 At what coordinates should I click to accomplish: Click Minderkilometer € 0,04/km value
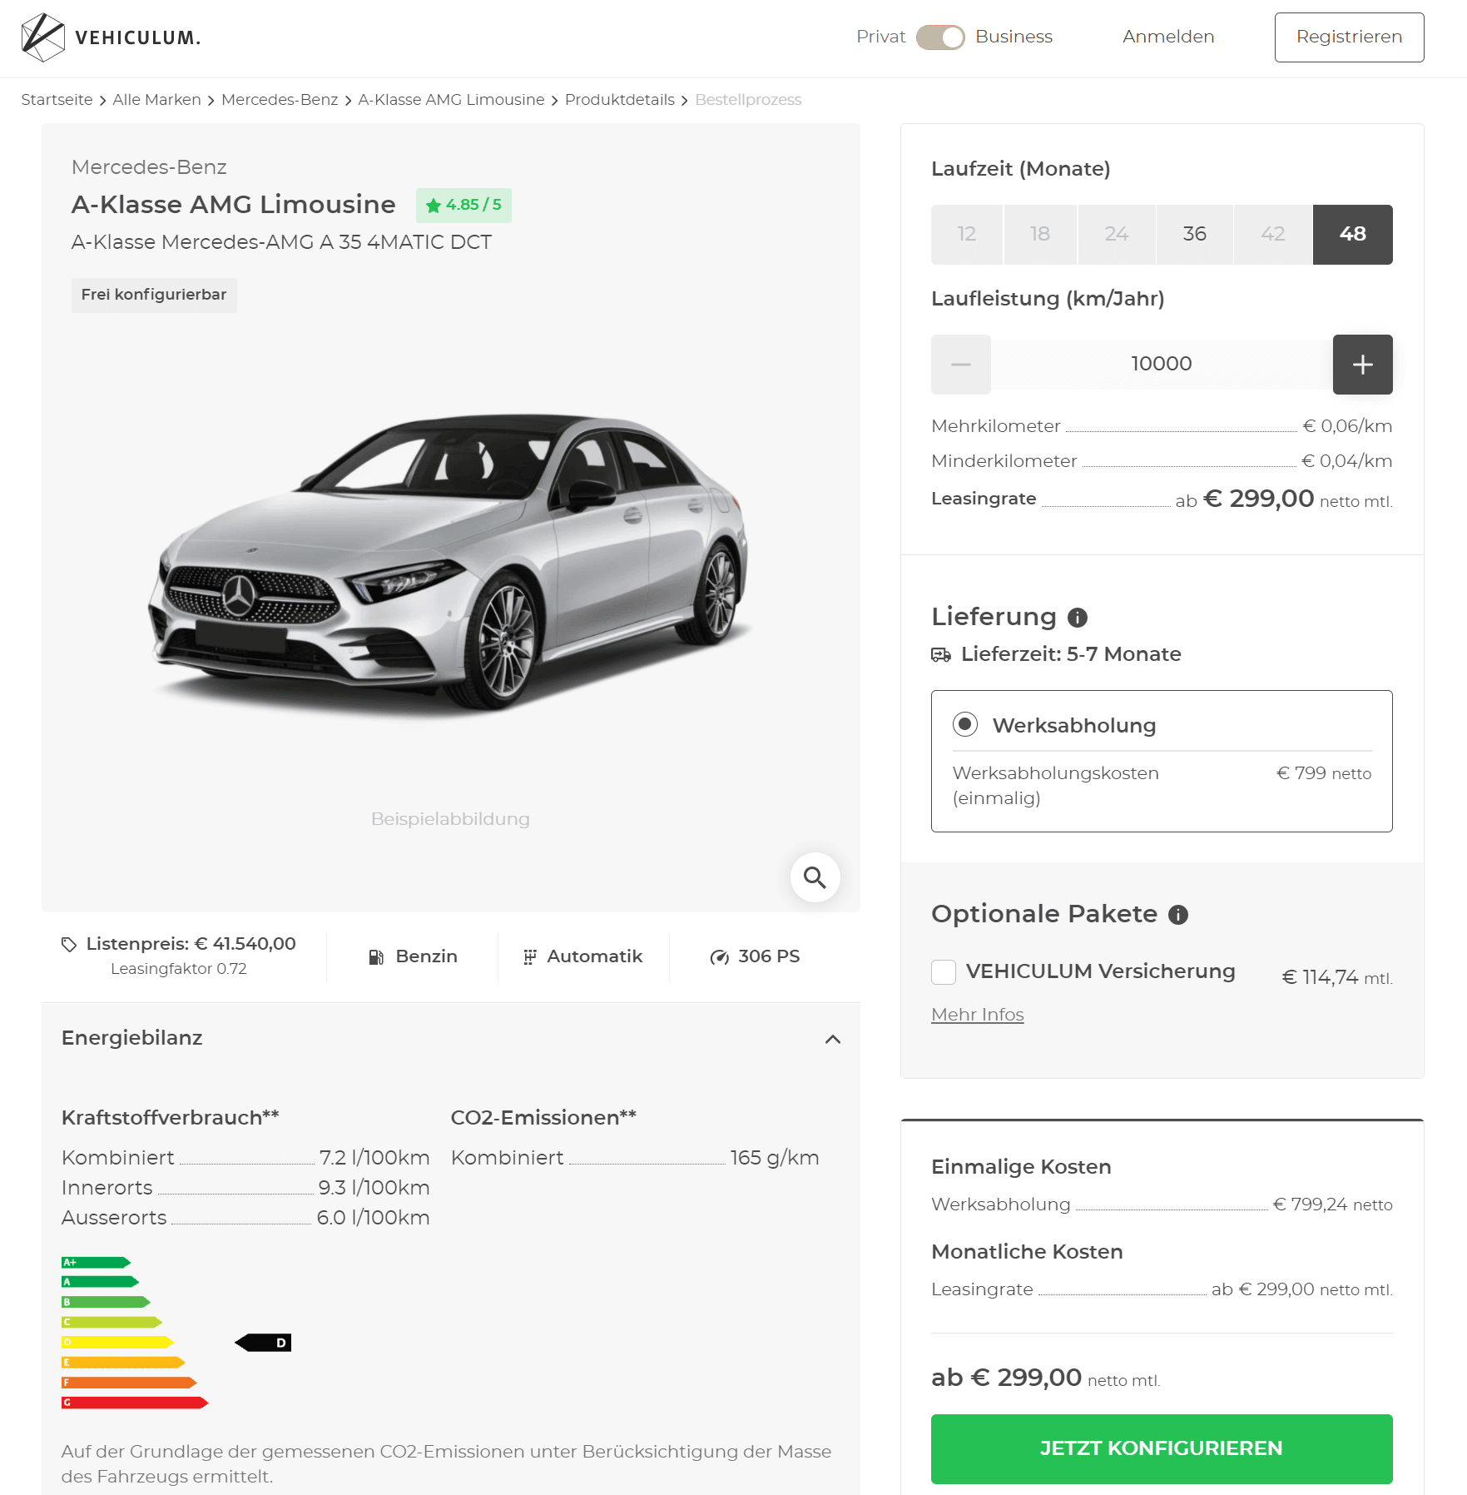click(x=1347, y=461)
